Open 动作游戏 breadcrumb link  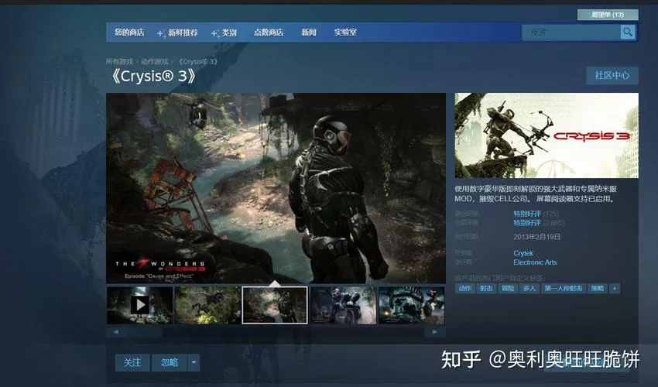pyautogui.click(x=154, y=62)
